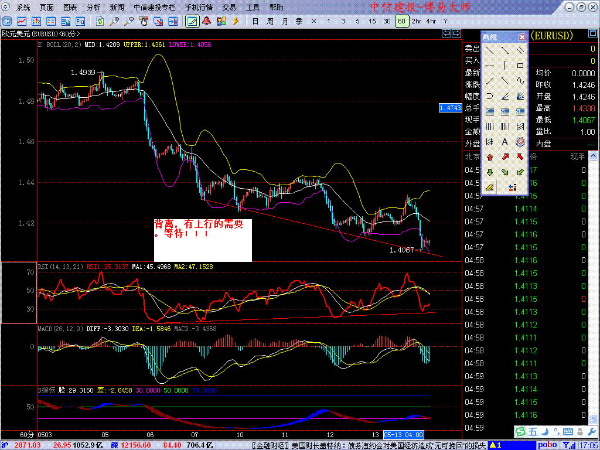Click the lightning bolt toolbar icon
The width and height of the screenshot is (600, 450).
(x=236, y=21)
